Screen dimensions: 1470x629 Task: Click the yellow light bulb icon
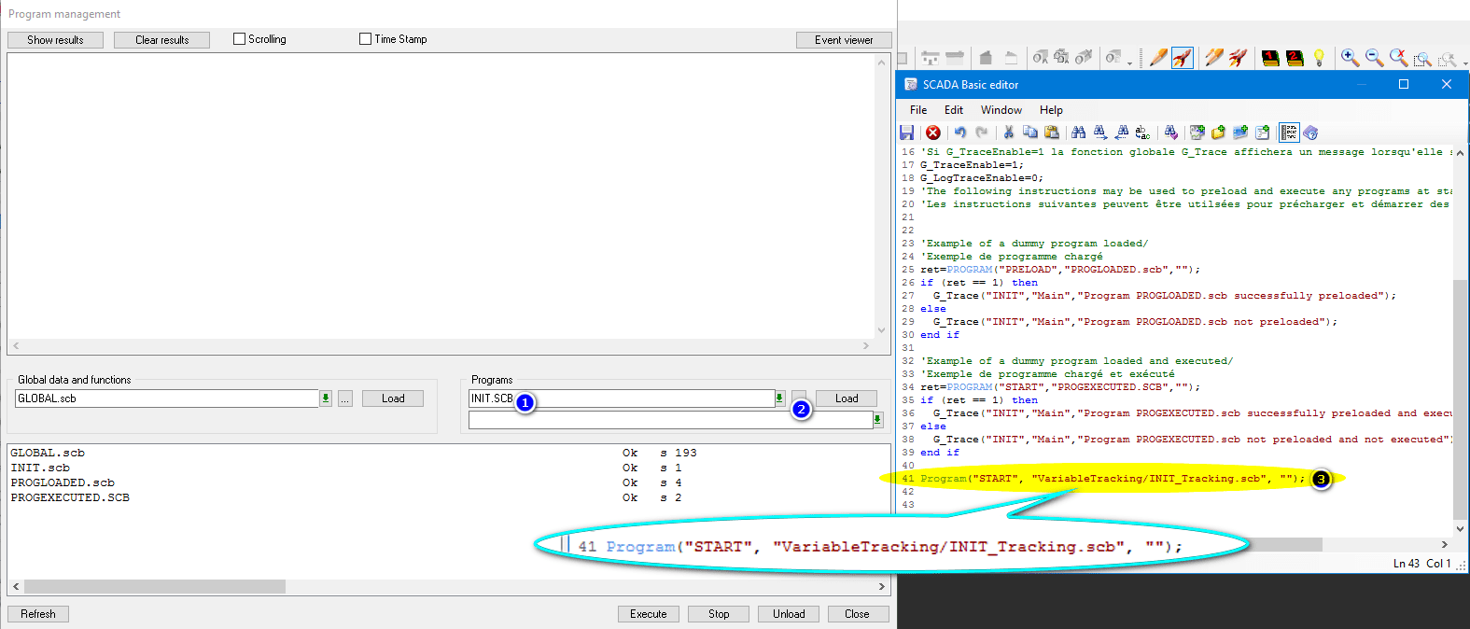1319,58
